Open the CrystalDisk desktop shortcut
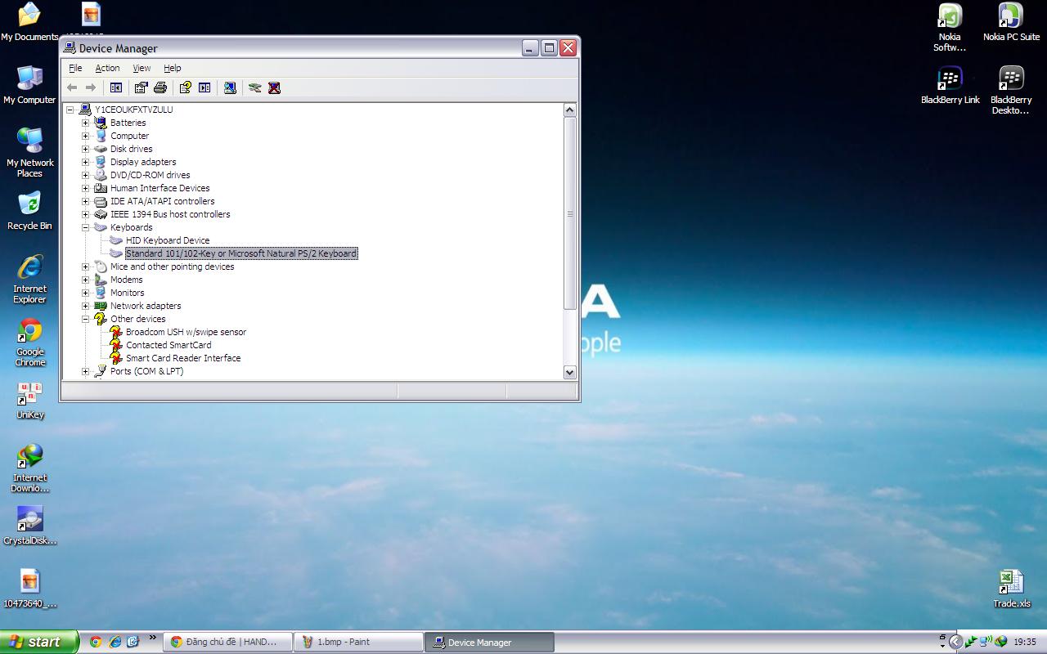Screen dimensions: 1047x654 pyautogui.click(x=30, y=524)
